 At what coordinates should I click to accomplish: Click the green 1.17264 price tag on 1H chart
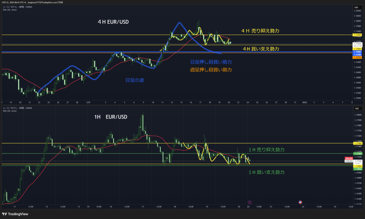pos(358,153)
